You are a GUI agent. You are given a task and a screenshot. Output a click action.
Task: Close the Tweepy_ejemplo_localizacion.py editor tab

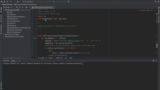click(54, 7)
